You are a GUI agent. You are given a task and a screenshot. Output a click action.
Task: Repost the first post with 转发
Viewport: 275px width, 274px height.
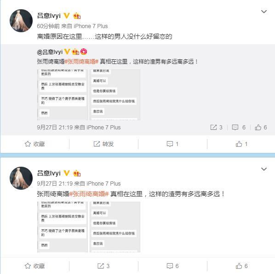pos(103,144)
